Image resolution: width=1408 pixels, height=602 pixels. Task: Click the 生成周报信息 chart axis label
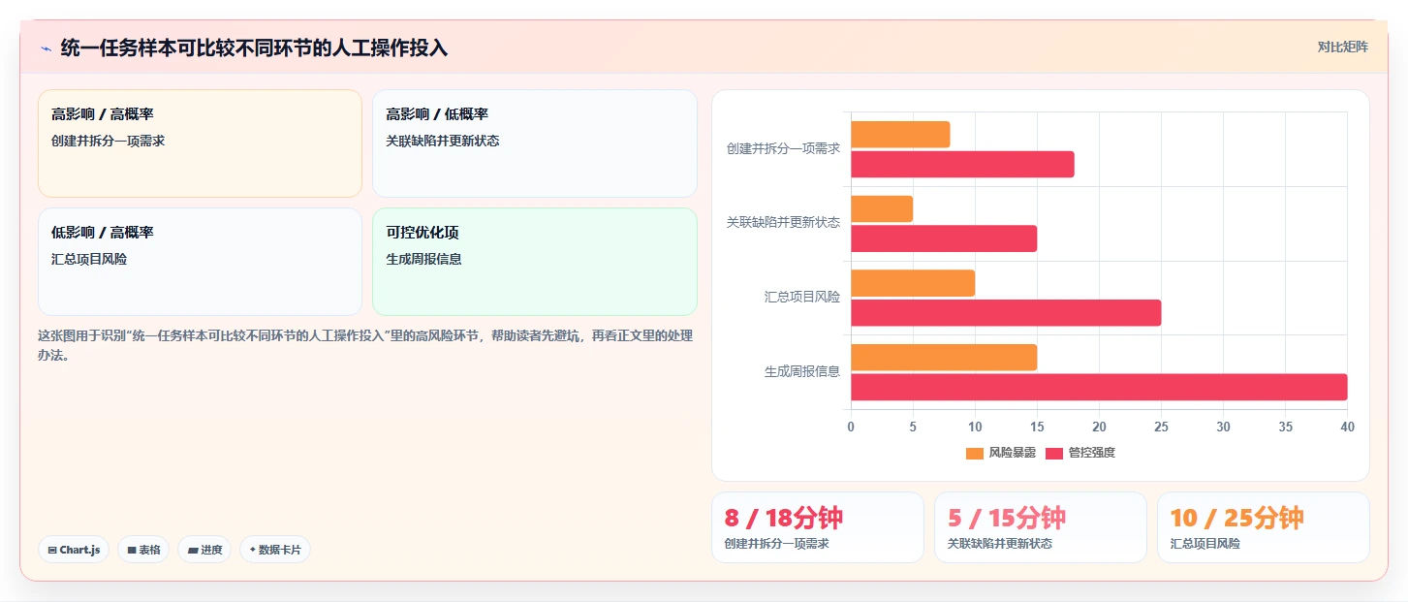802,371
